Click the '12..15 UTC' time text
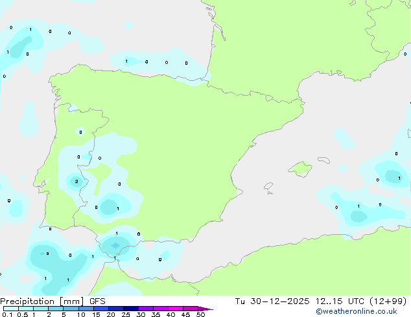The width and height of the screenshot is (411, 317). coord(340,301)
